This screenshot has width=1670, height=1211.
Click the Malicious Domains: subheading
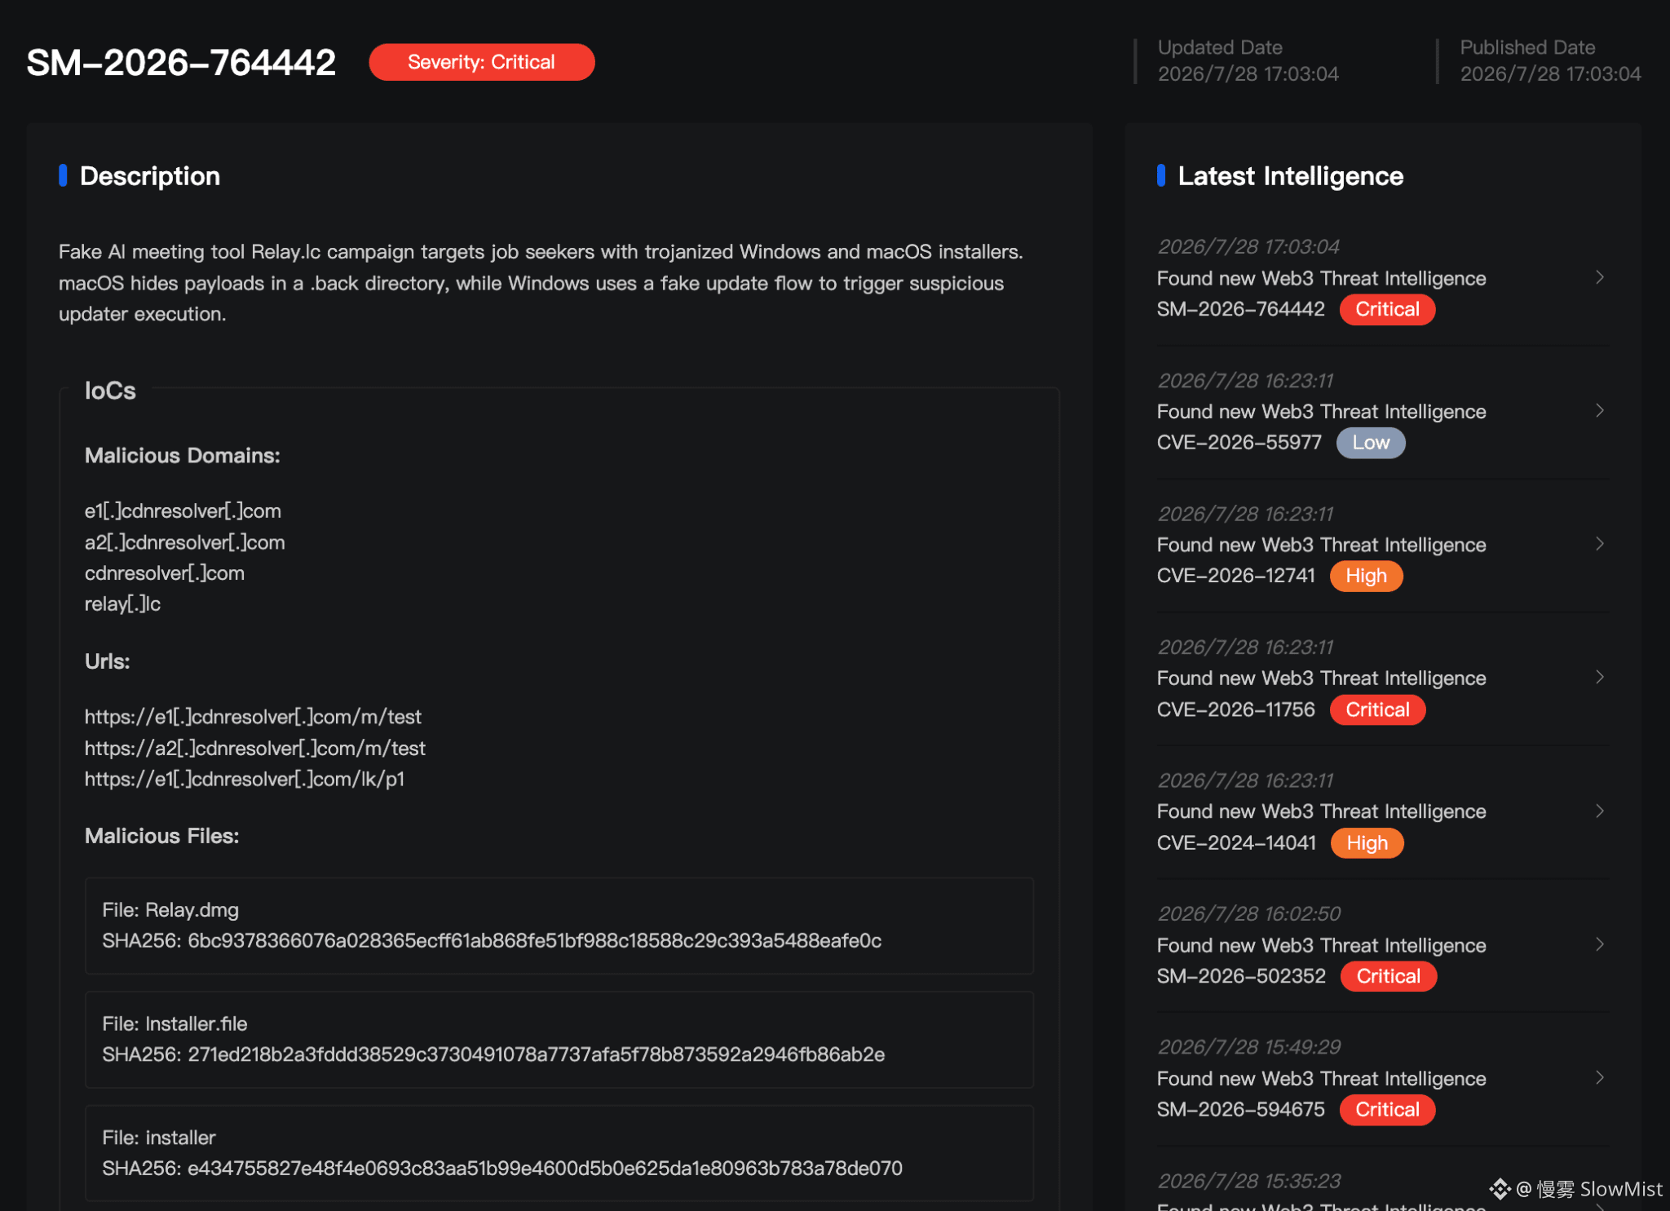pos(183,456)
